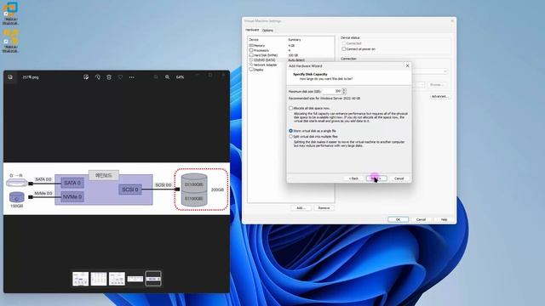Click the 64% zoom level in Photos

[x=180, y=77]
